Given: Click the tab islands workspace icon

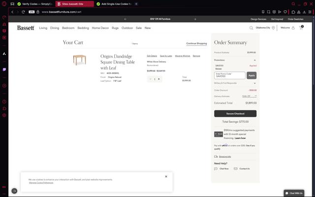Looking at the screenshot, I should tap(12, 4).
